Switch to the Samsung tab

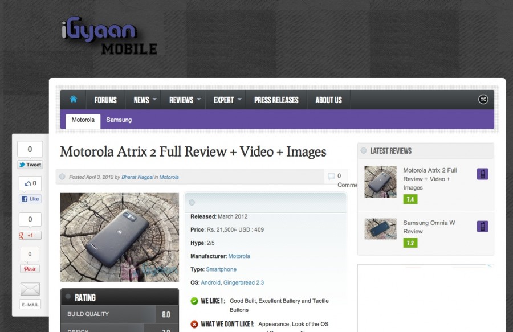[119, 120]
